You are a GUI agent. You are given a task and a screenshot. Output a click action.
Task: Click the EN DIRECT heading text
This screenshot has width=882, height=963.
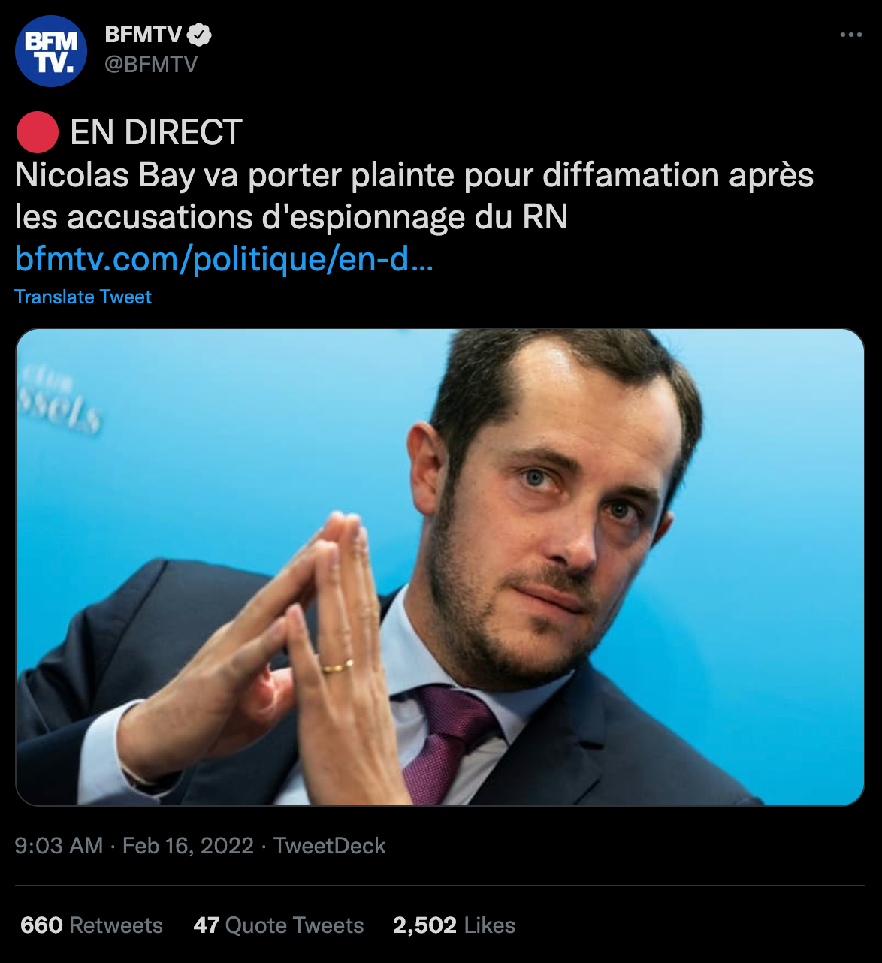click(x=156, y=133)
